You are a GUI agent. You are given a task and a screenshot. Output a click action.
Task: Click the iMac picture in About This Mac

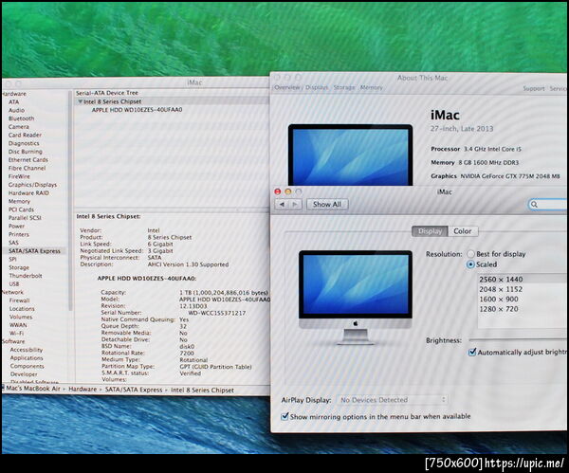click(350, 155)
